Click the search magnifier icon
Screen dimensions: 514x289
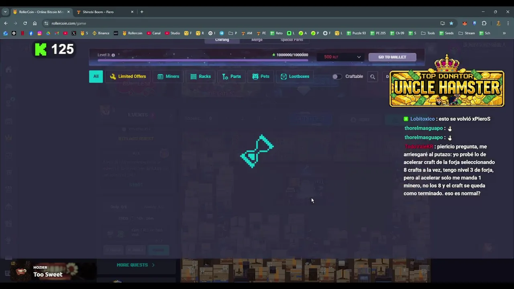pyautogui.click(x=373, y=77)
